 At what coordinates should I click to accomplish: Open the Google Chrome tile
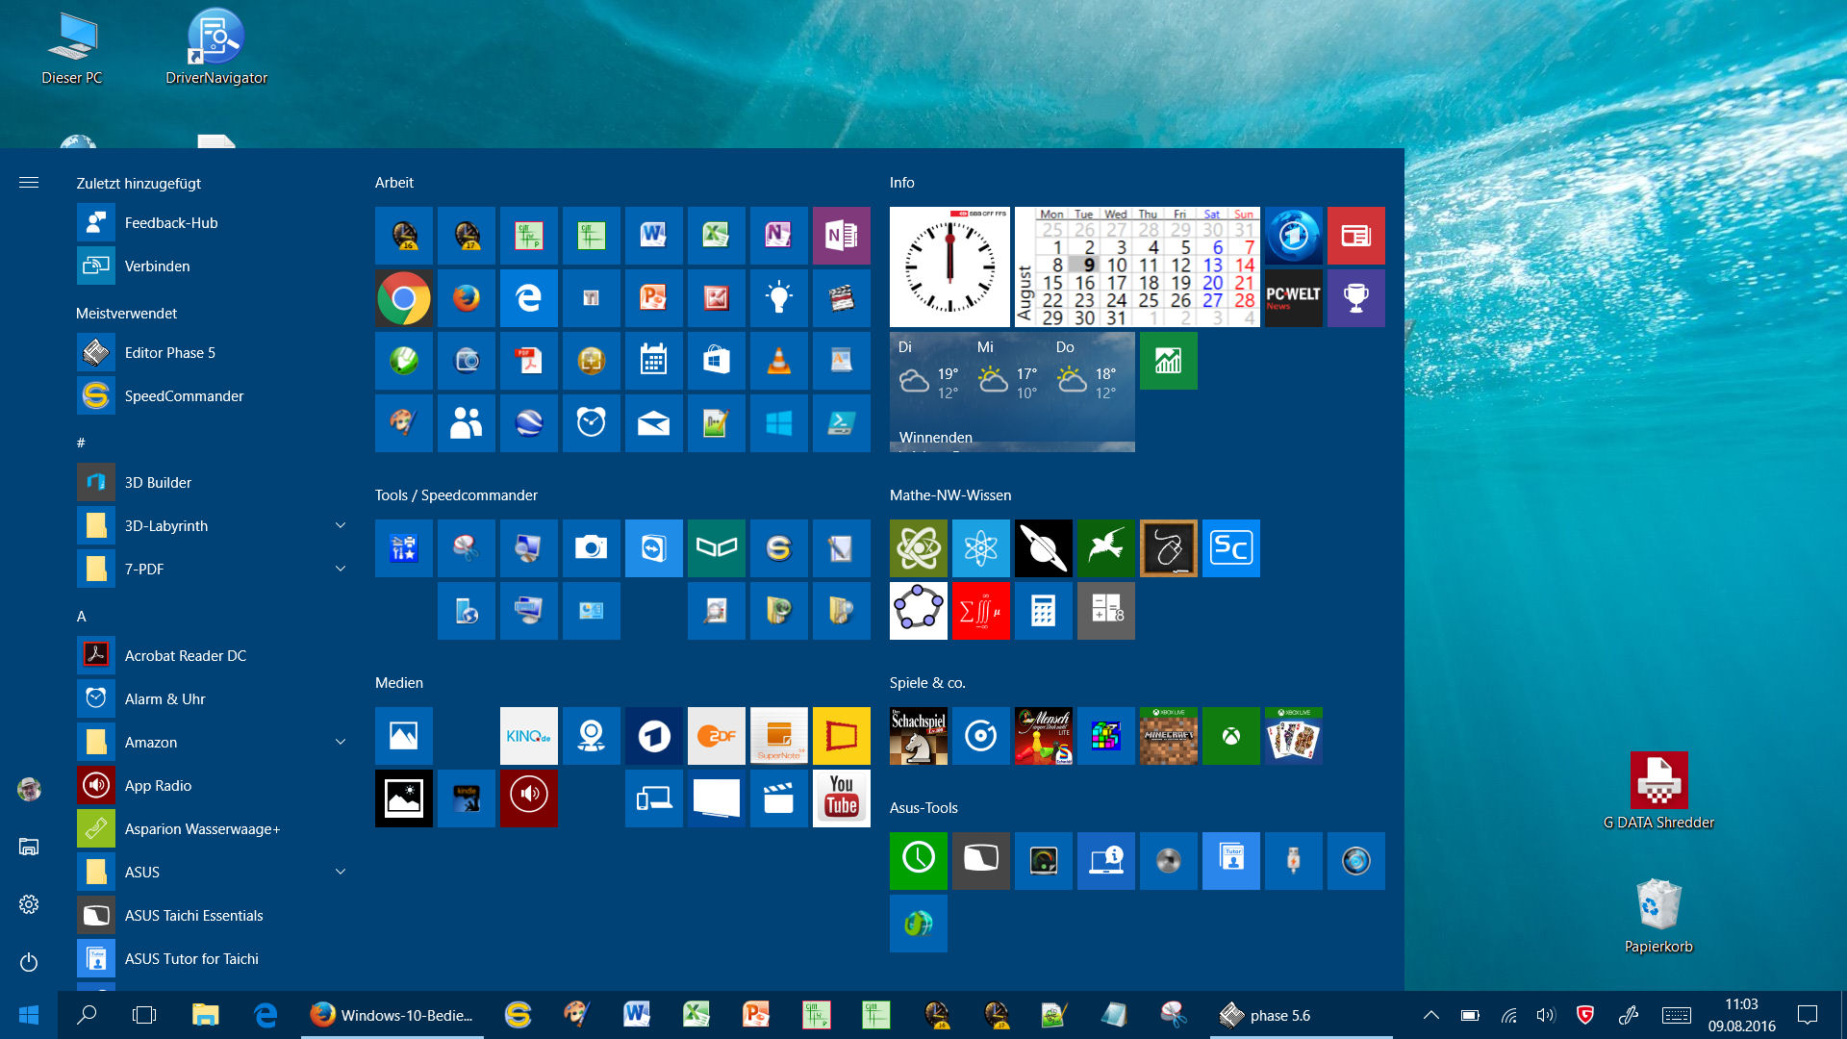point(403,298)
